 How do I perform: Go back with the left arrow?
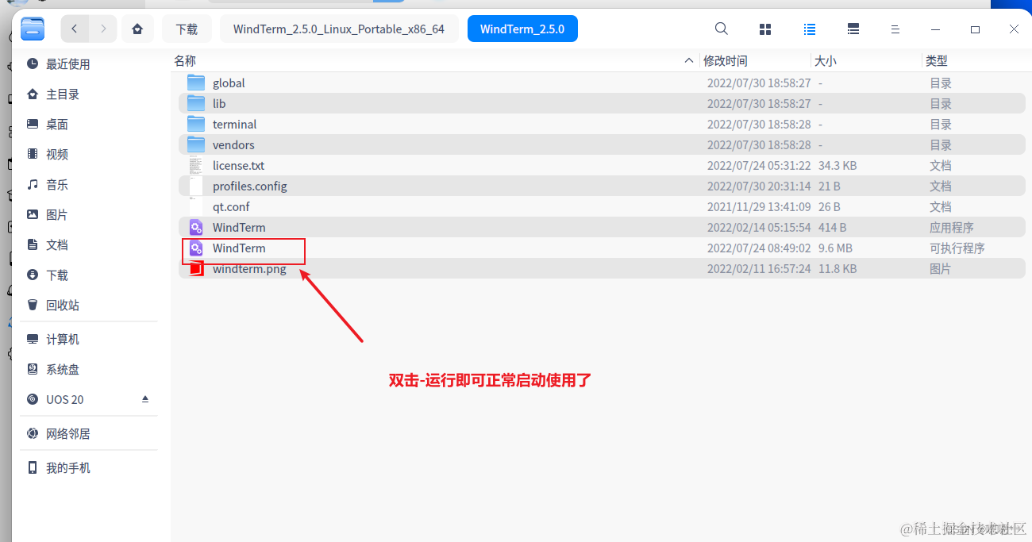(75, 29)
